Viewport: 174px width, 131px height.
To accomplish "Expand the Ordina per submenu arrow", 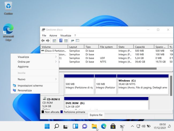I will tap(56, 62).
